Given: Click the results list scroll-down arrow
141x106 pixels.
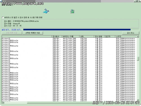Looking at the screenshot, I should [x=138, y=100].
